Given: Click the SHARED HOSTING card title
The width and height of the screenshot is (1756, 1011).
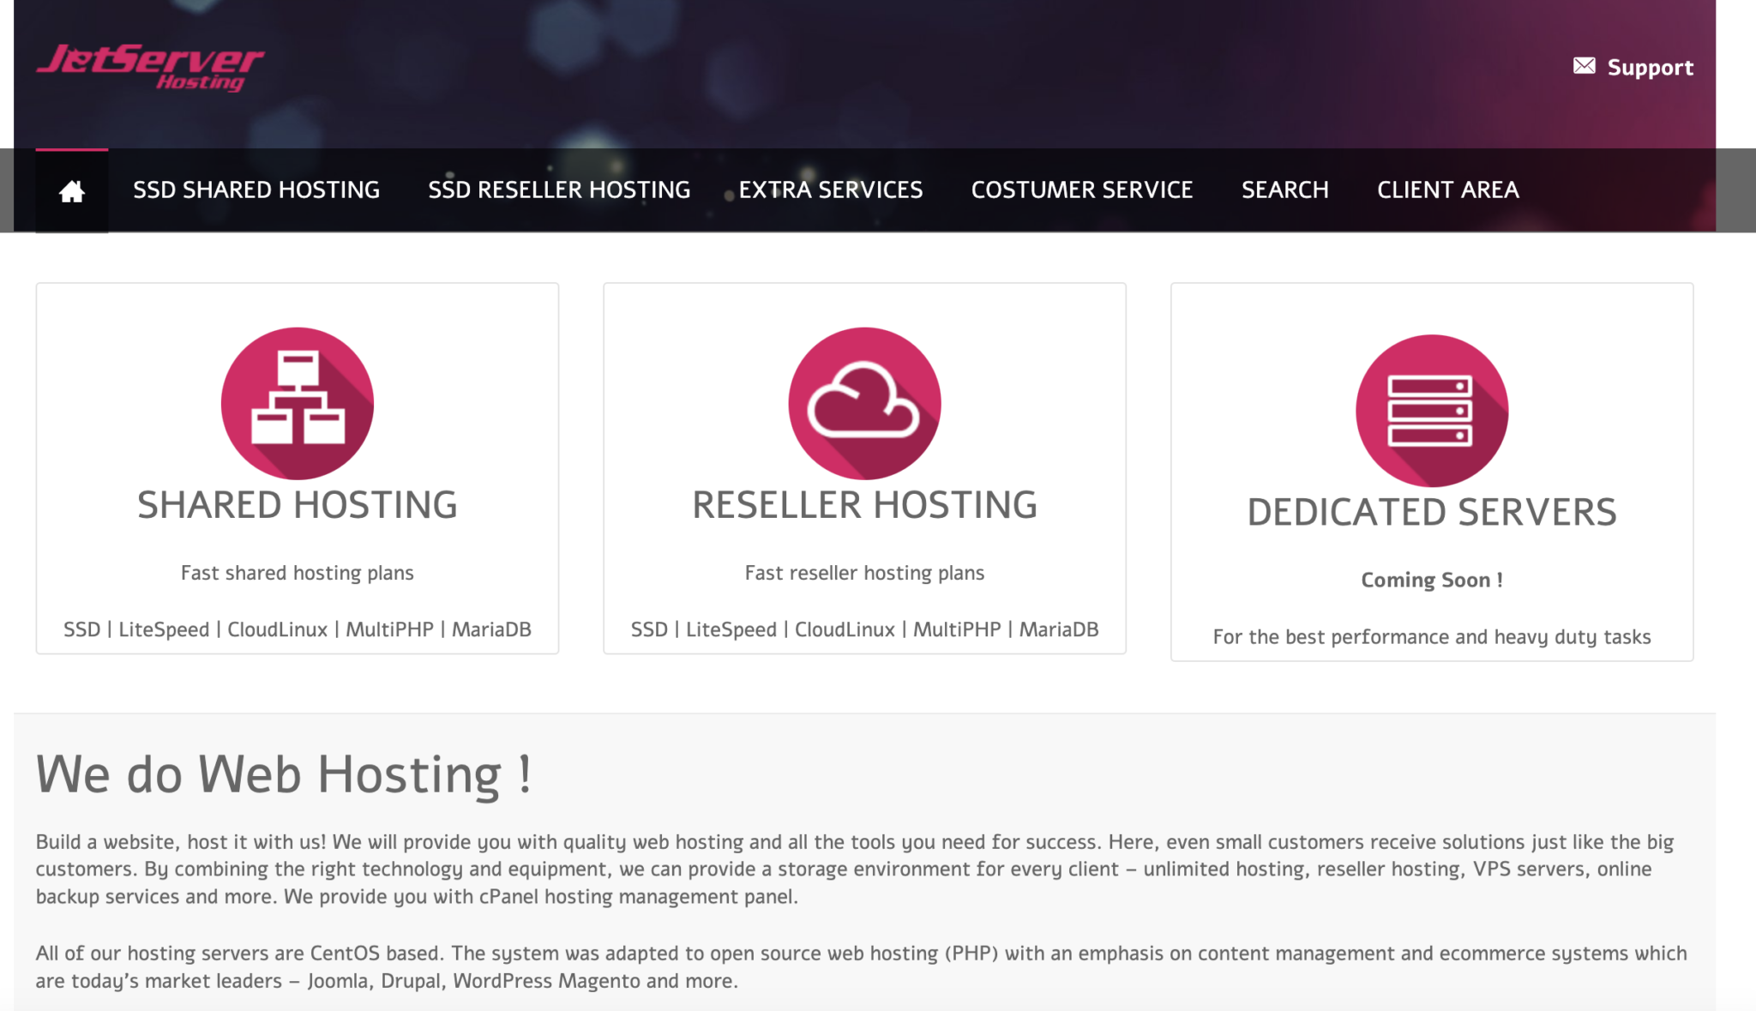Looking at the screenshot, I should coord(297,504).
